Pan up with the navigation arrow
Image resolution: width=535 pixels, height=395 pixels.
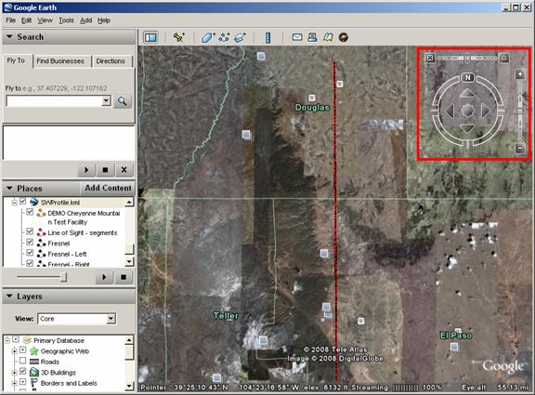[x=467, y=93]
